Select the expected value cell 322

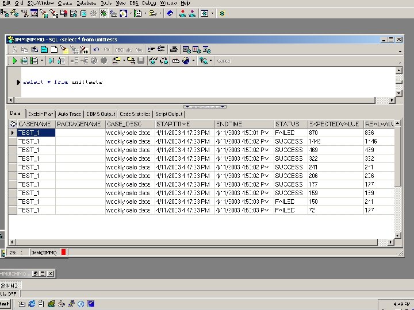pos(336,158)
